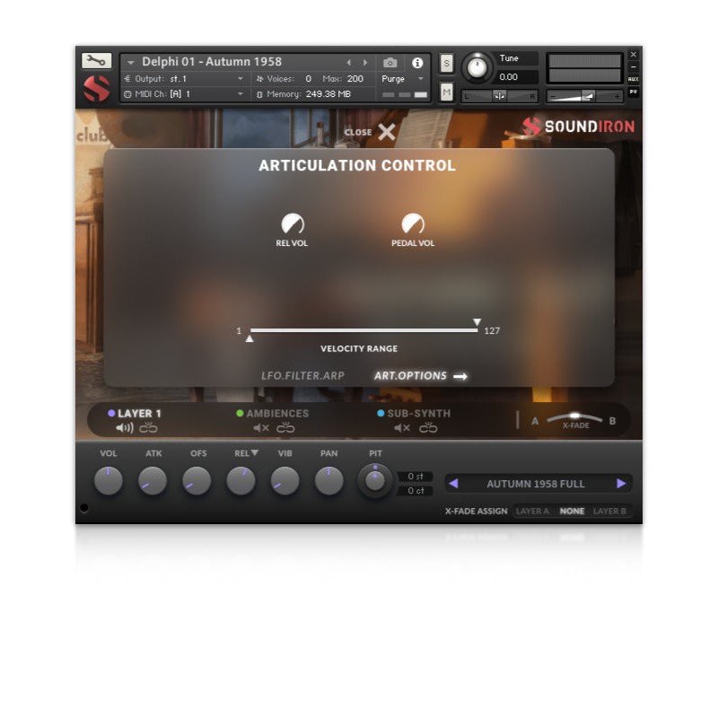
Task: Open the Purge dropdown menu
Action: [401, 79]
